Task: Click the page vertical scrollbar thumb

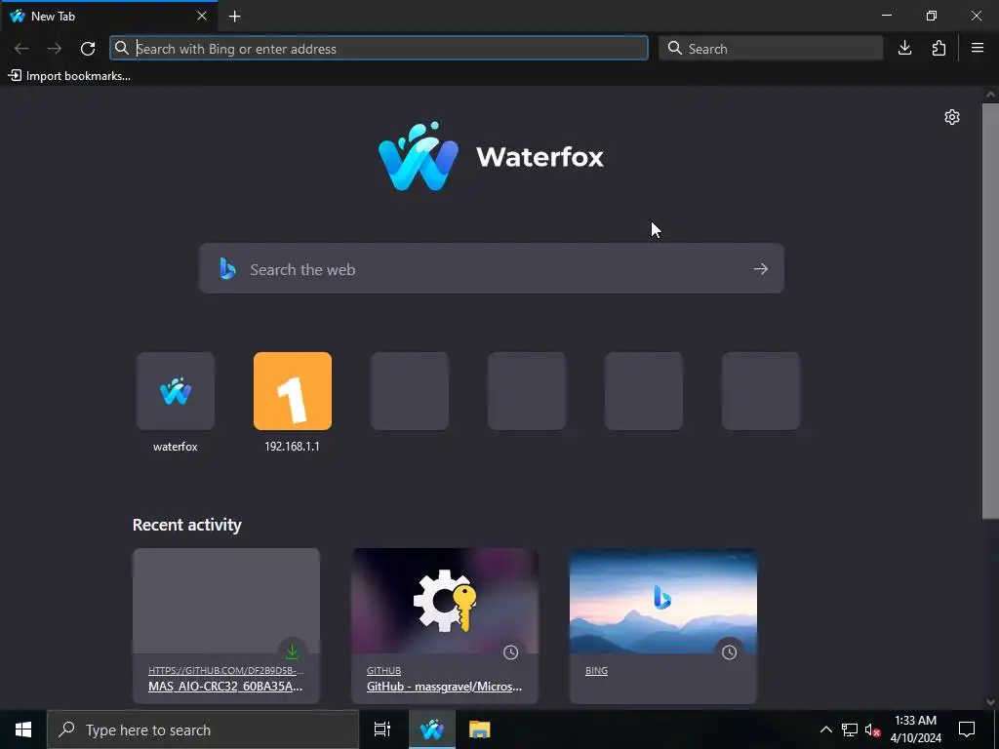Action: (990, 311)
